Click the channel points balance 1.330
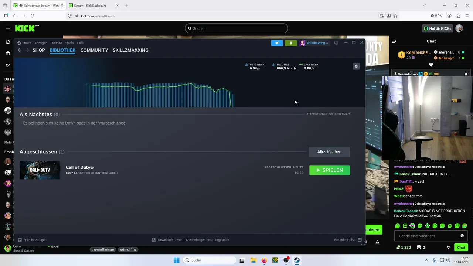Image resolution: width=473 pixels, height=266 pixels. click(403, 248)
